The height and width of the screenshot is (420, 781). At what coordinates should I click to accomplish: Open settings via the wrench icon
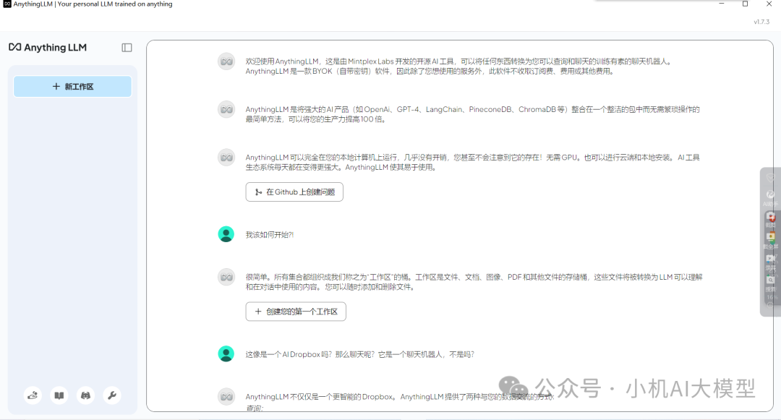pos(112,395)
